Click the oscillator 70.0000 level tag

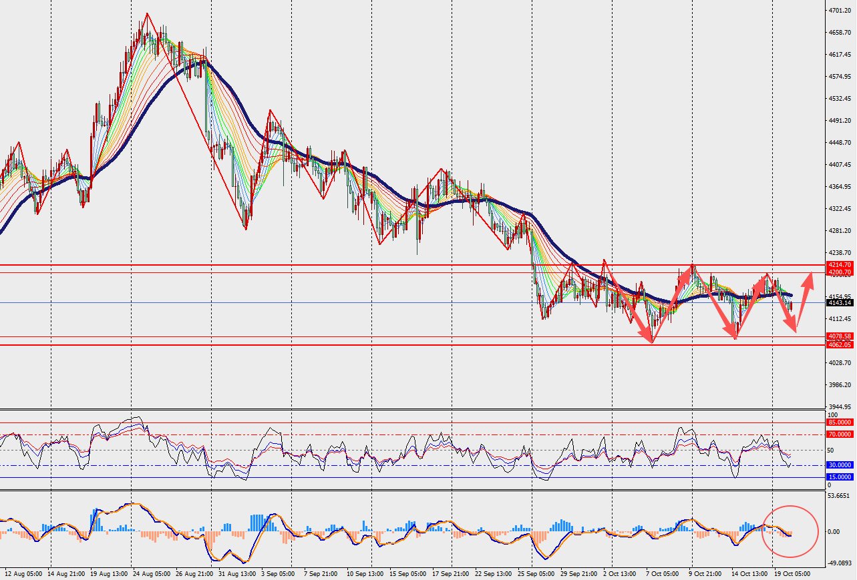click(x=840, y=434)
